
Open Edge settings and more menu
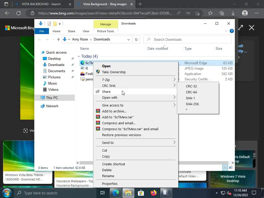coord(257,13)
